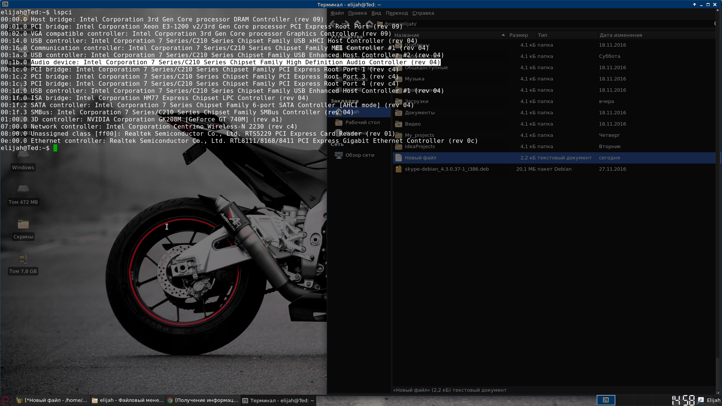Select the My_projects folder row
The image size is (722, 406).
[x=554, y=135]
